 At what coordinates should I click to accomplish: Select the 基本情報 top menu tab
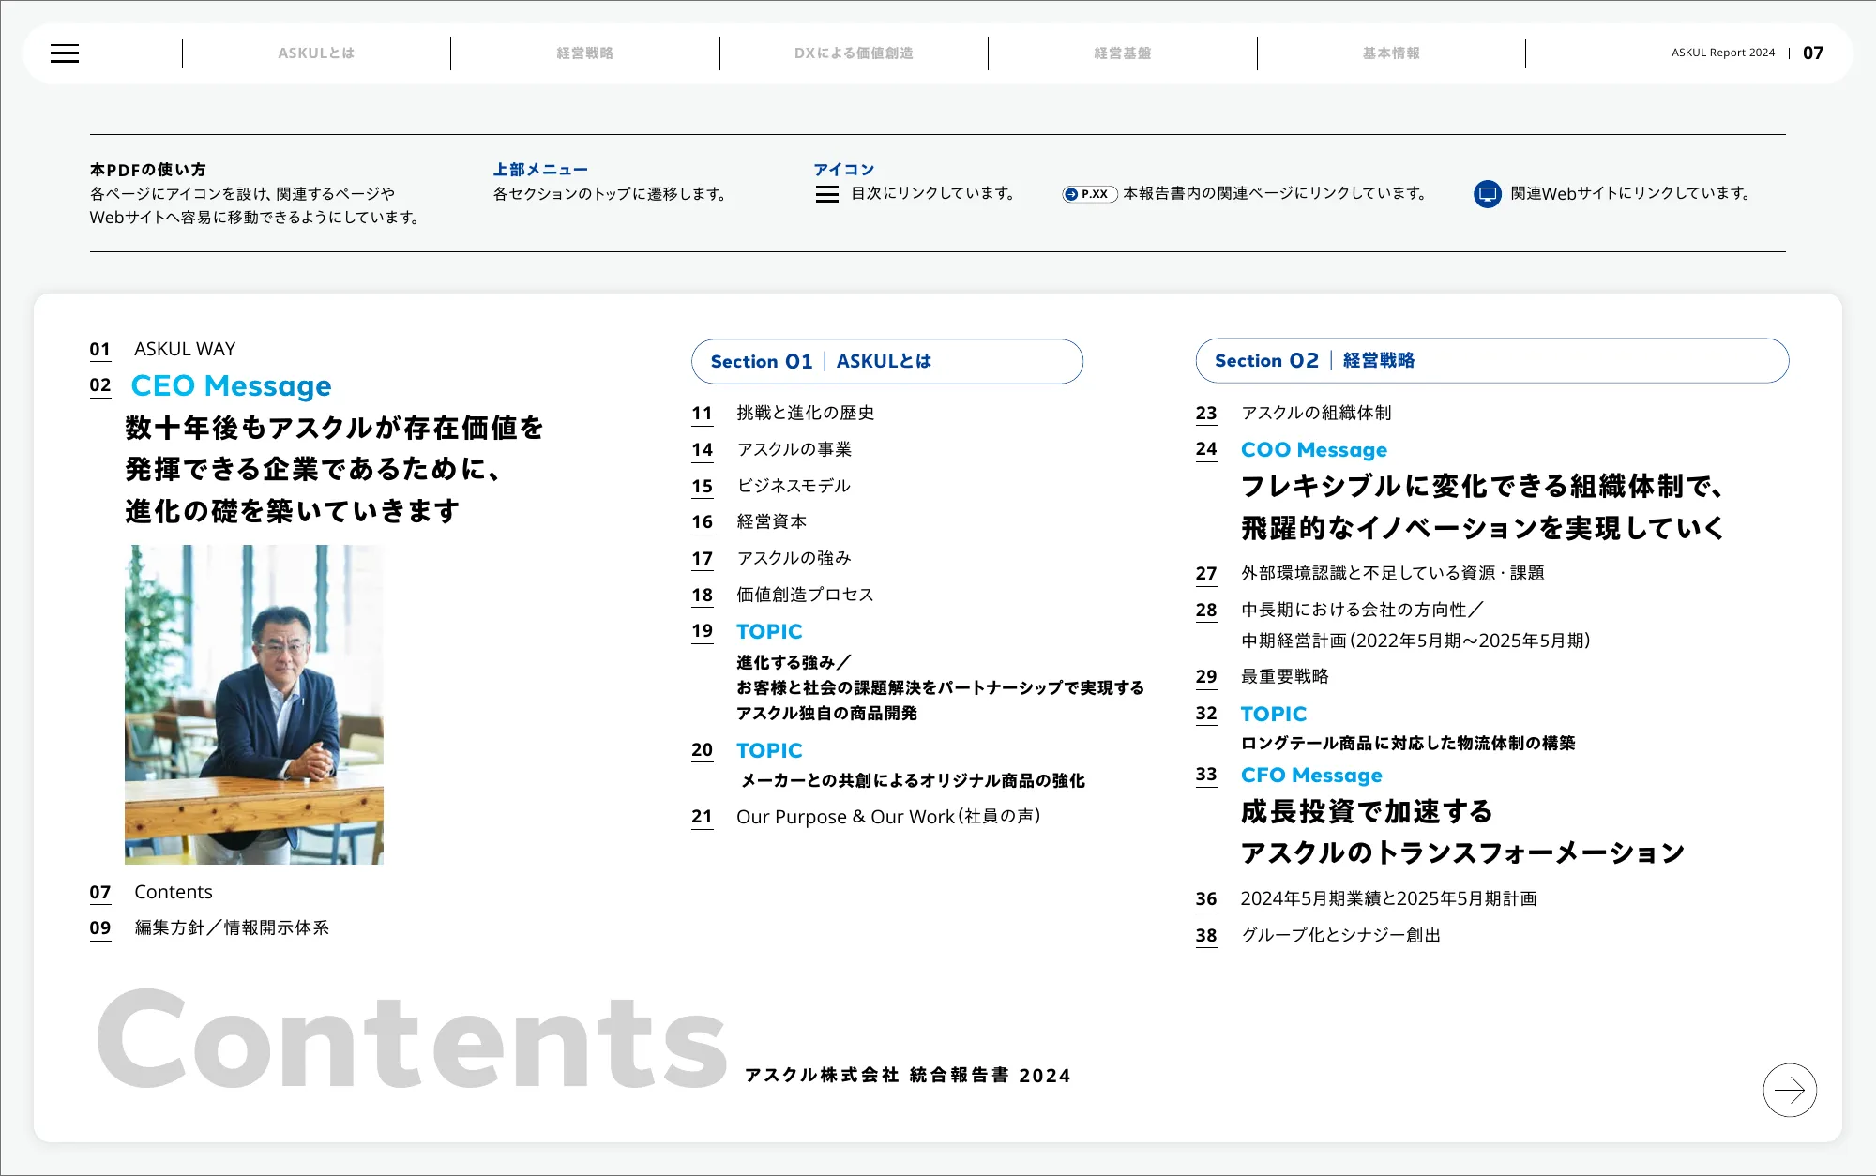[x=1391, y=53]
